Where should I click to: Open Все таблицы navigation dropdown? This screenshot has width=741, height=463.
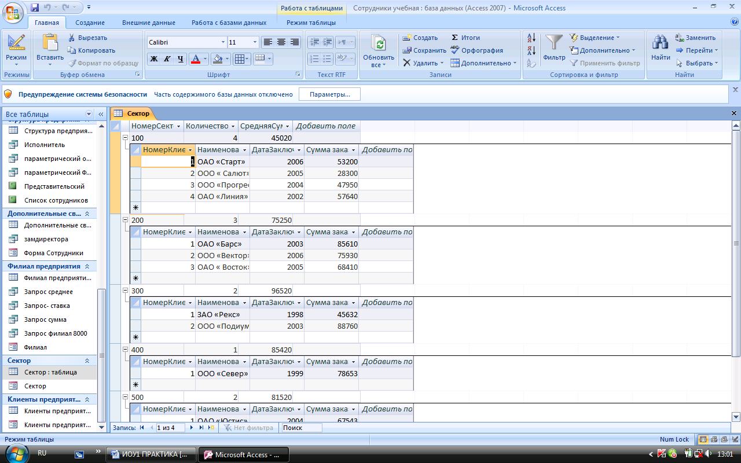[x=89, y=114]
